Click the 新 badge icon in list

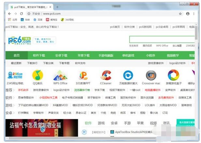(x=84, y=132)
